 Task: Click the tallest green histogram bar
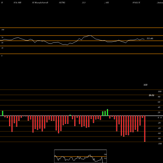(108, 112)
